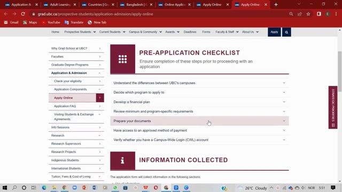342x192 pixels.
Task: Click Forms in the navigation bar
Action: pyautogui.click(x=206, y=32)
